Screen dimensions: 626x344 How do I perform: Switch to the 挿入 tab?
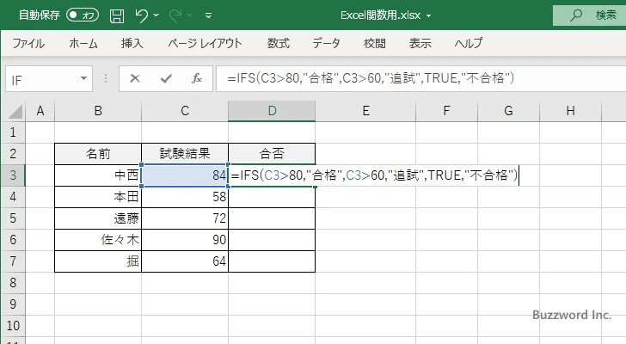[132, 43]
